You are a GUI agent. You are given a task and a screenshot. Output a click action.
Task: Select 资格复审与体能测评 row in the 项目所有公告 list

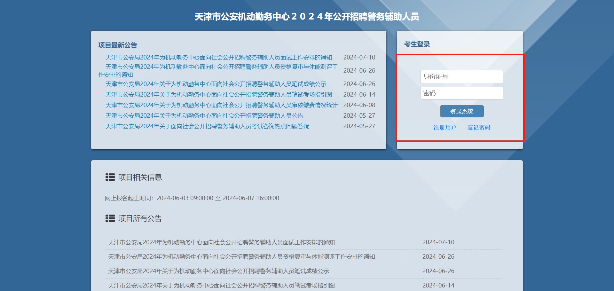click(241, 257)
